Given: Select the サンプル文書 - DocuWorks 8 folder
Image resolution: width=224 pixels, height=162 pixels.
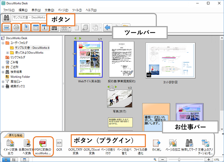Looking at the screenshot, I should coord(32,48).
